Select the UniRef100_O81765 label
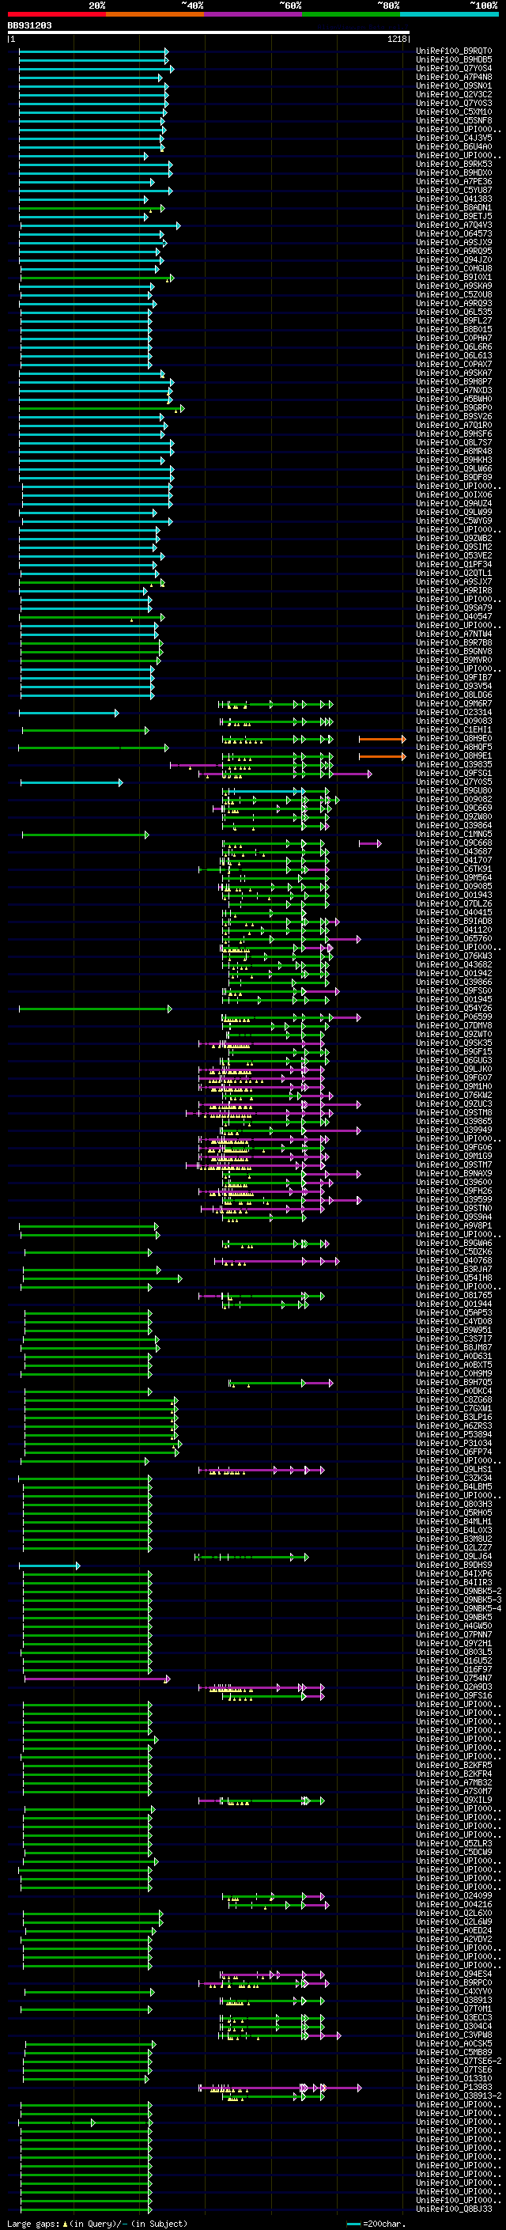 coord(454,1295)
